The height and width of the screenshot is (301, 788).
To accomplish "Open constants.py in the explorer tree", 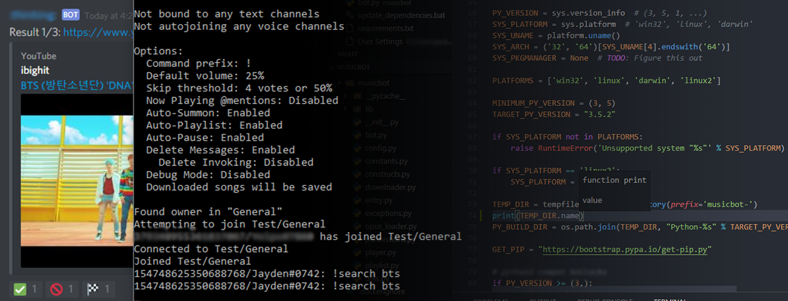I will [387, 161].
